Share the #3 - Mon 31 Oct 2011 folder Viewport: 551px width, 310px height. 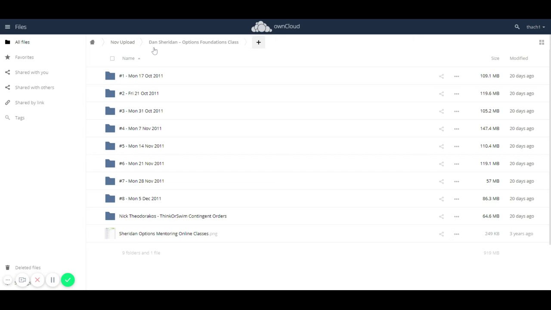(x=441, y=111)
